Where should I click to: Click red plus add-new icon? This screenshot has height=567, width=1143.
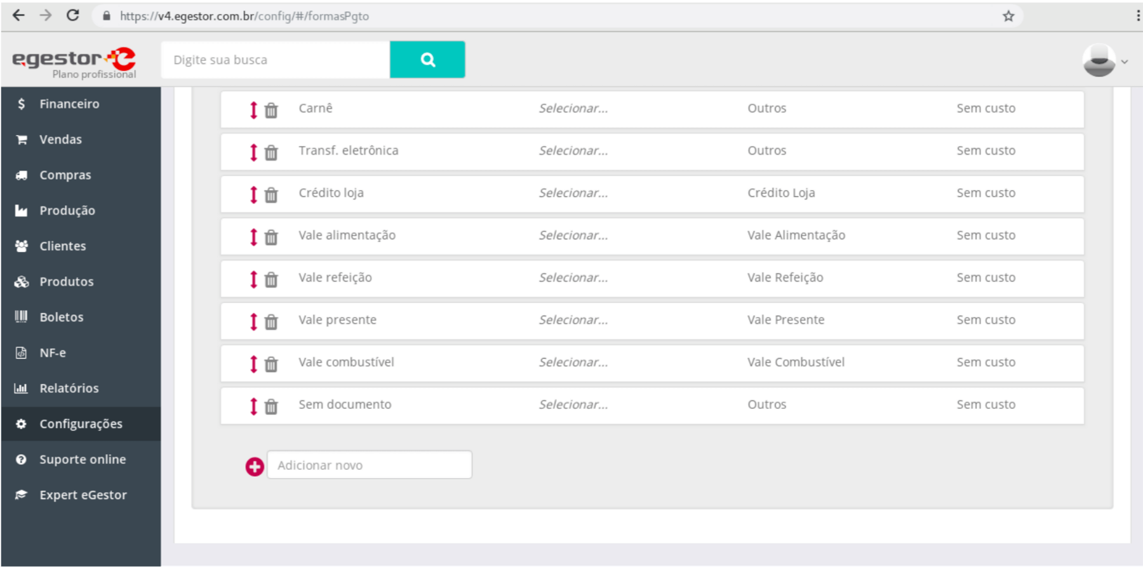pyautogui.click(x=255, y=467)
